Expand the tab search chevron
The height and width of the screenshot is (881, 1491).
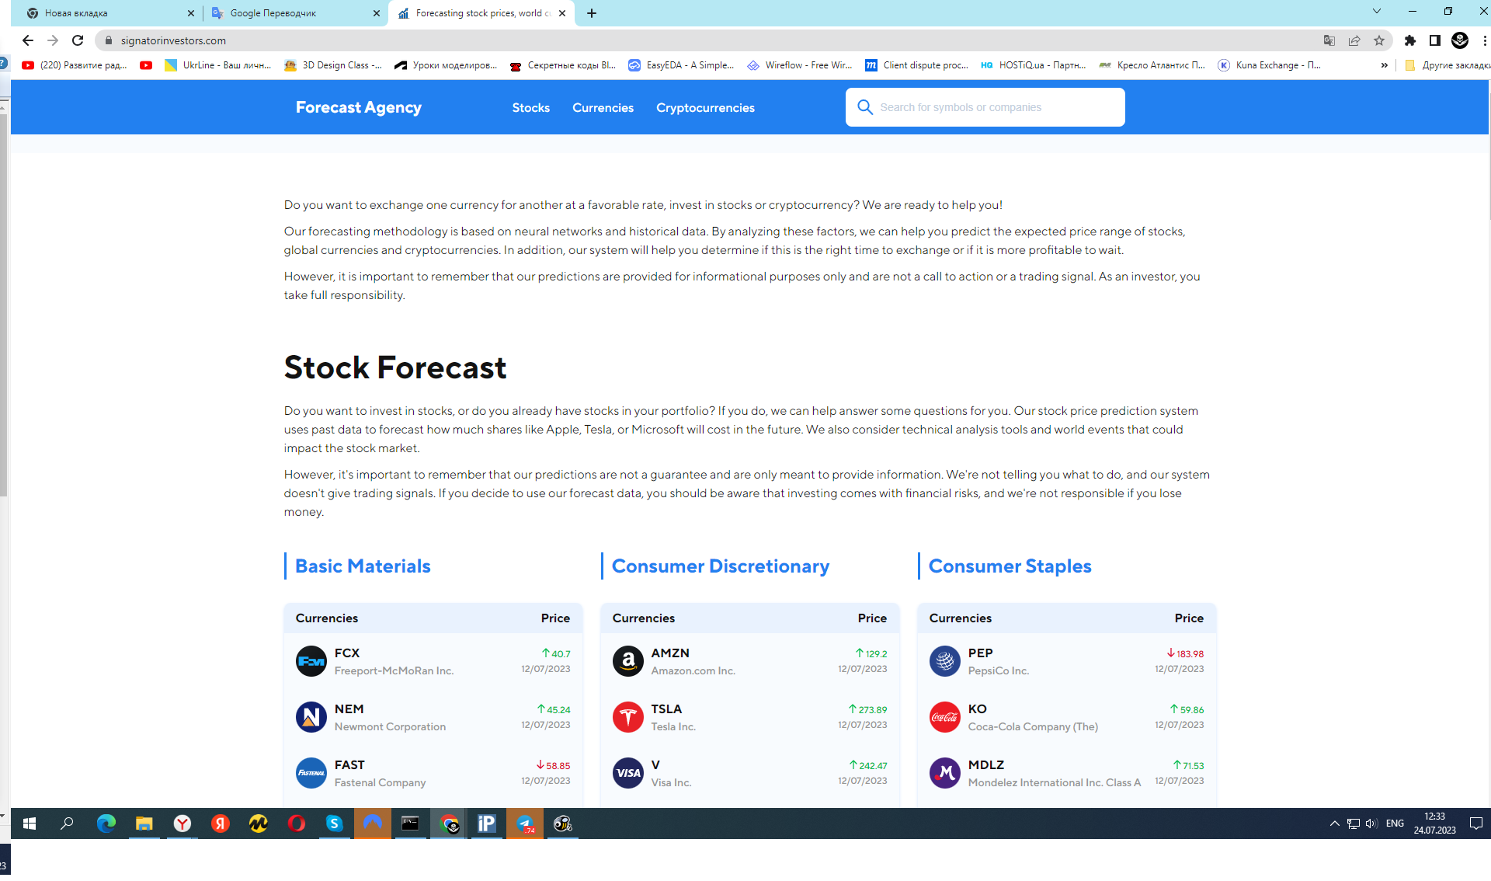pyautogui.click(x=1377, y=12)
